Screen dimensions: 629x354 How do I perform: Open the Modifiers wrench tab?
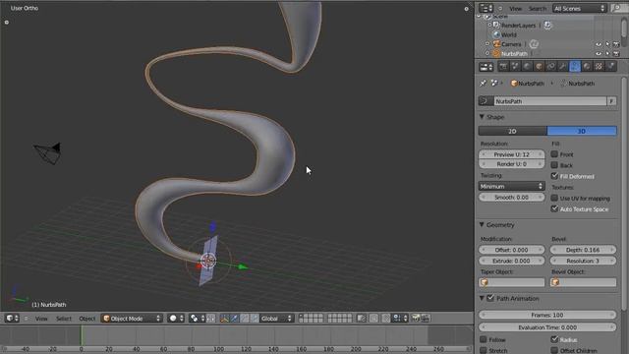(563, 67)
